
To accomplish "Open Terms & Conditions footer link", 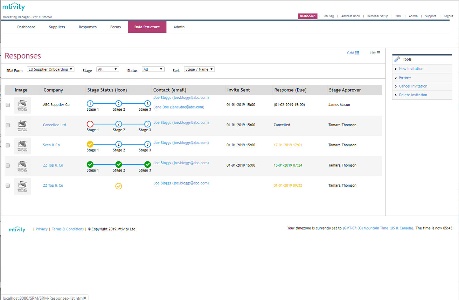I will [68, 229].
